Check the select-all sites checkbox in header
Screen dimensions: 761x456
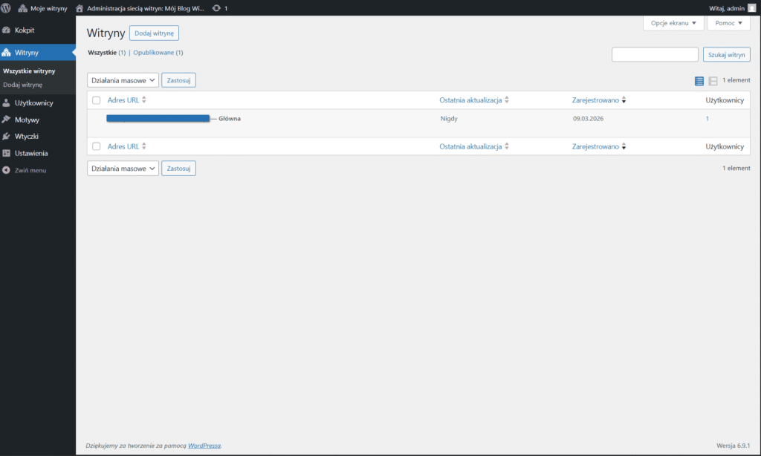[x=95, y=100]
